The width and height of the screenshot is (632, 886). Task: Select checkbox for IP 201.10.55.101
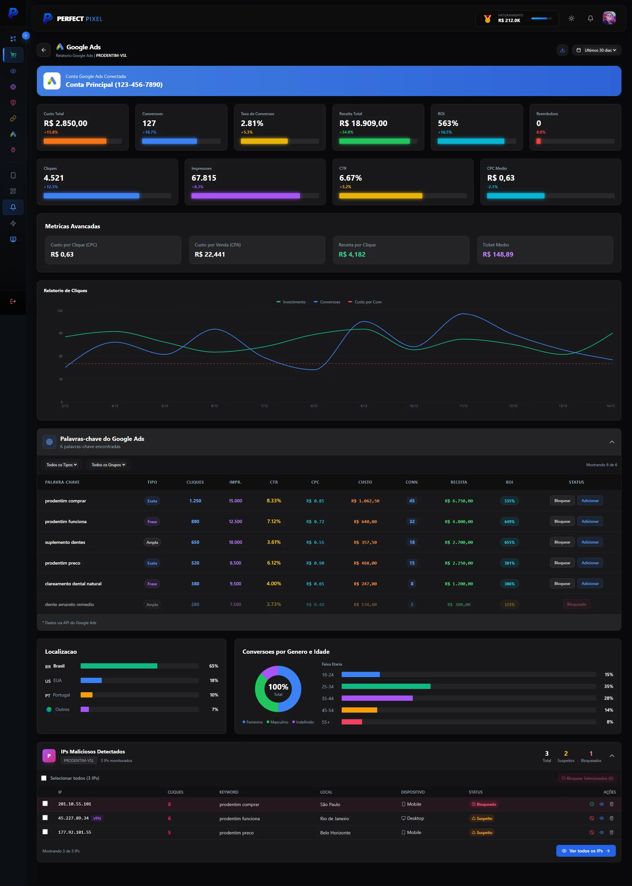coord(45,803)
